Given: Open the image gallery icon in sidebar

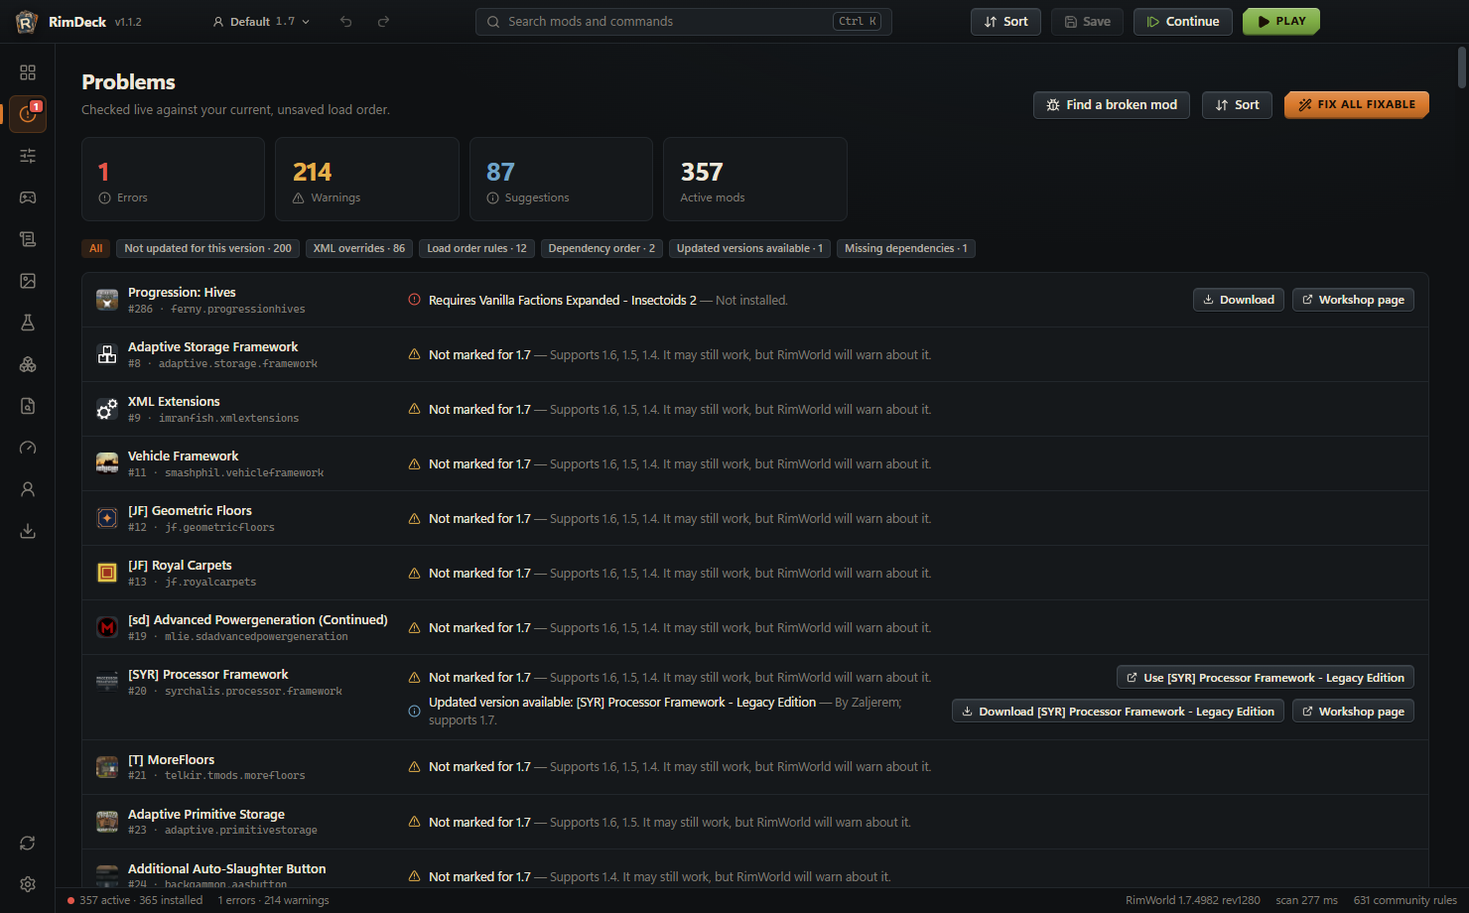Looking at the screenshot, I should pos(28,281).
